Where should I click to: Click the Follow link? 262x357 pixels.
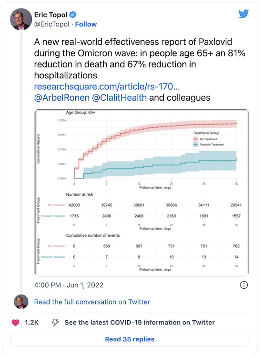pyautogui.click(x=86, y=24)
